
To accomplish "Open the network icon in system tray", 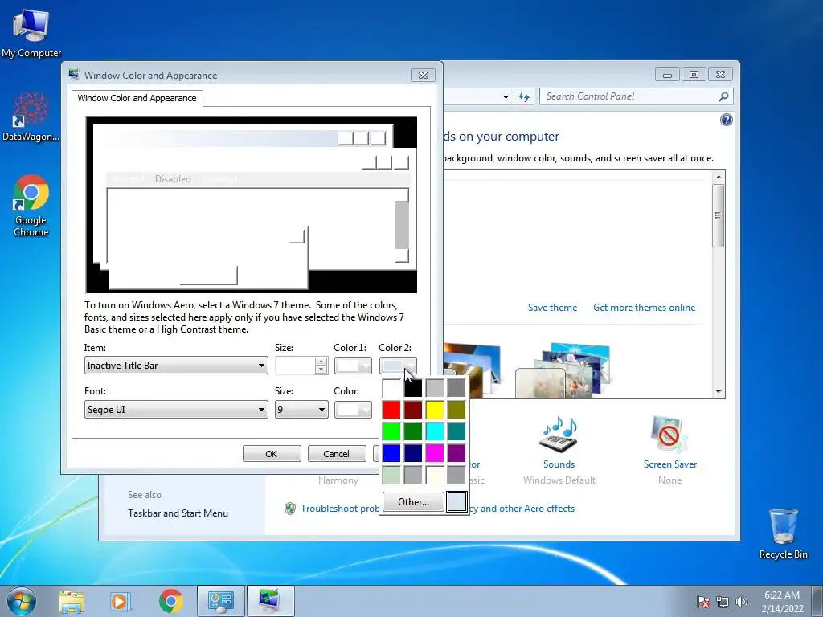I will click(x=723, y=602).
